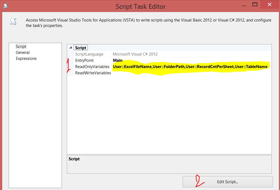Screen dimensions: 280x190
Task: Click the Edit Script... button
Action: (x=228, y=182)
